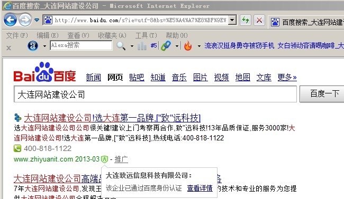Open headline 流浪汉挺身勇夺被窃手机
Viewport: 344px width, 199px height.
point(239,45)
